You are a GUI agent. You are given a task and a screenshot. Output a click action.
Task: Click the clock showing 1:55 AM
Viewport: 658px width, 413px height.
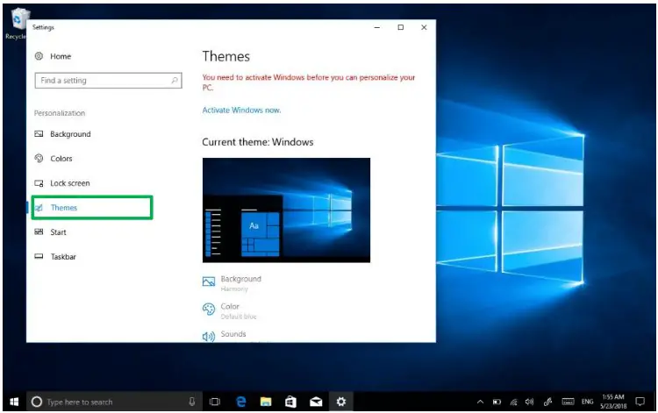[x=612, y=402]
